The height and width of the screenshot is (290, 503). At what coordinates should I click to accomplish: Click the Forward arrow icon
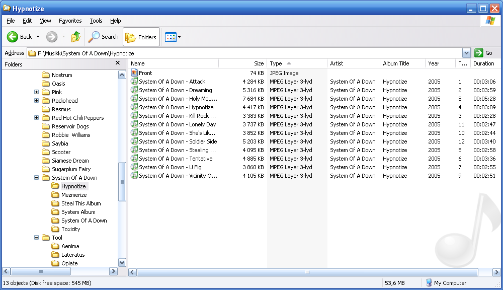[x=52, y=37]
